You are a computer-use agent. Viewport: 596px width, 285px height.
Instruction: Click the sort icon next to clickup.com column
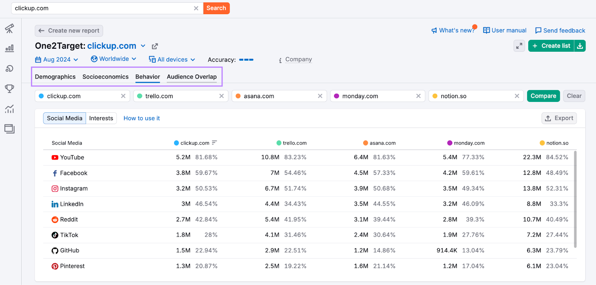tap(214, 143)
